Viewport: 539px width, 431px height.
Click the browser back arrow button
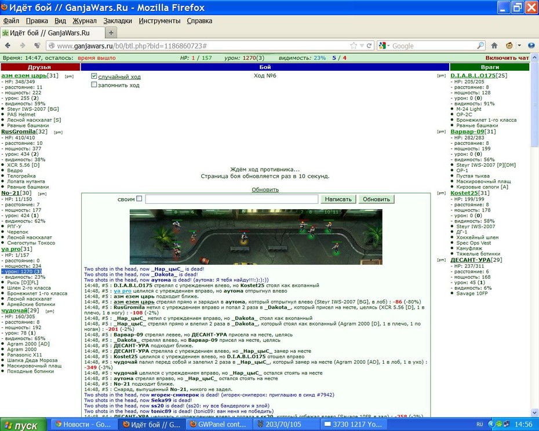pyautogui.click(x=8, y=45)
